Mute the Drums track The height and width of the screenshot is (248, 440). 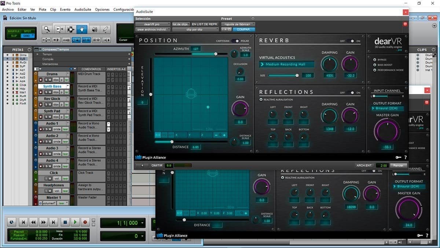tap(49, 80)
